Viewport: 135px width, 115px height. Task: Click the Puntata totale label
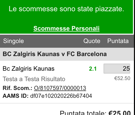click(x=83, y=113)
